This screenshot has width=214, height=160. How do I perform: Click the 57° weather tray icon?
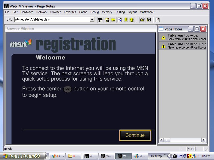[x=179, y=156]
